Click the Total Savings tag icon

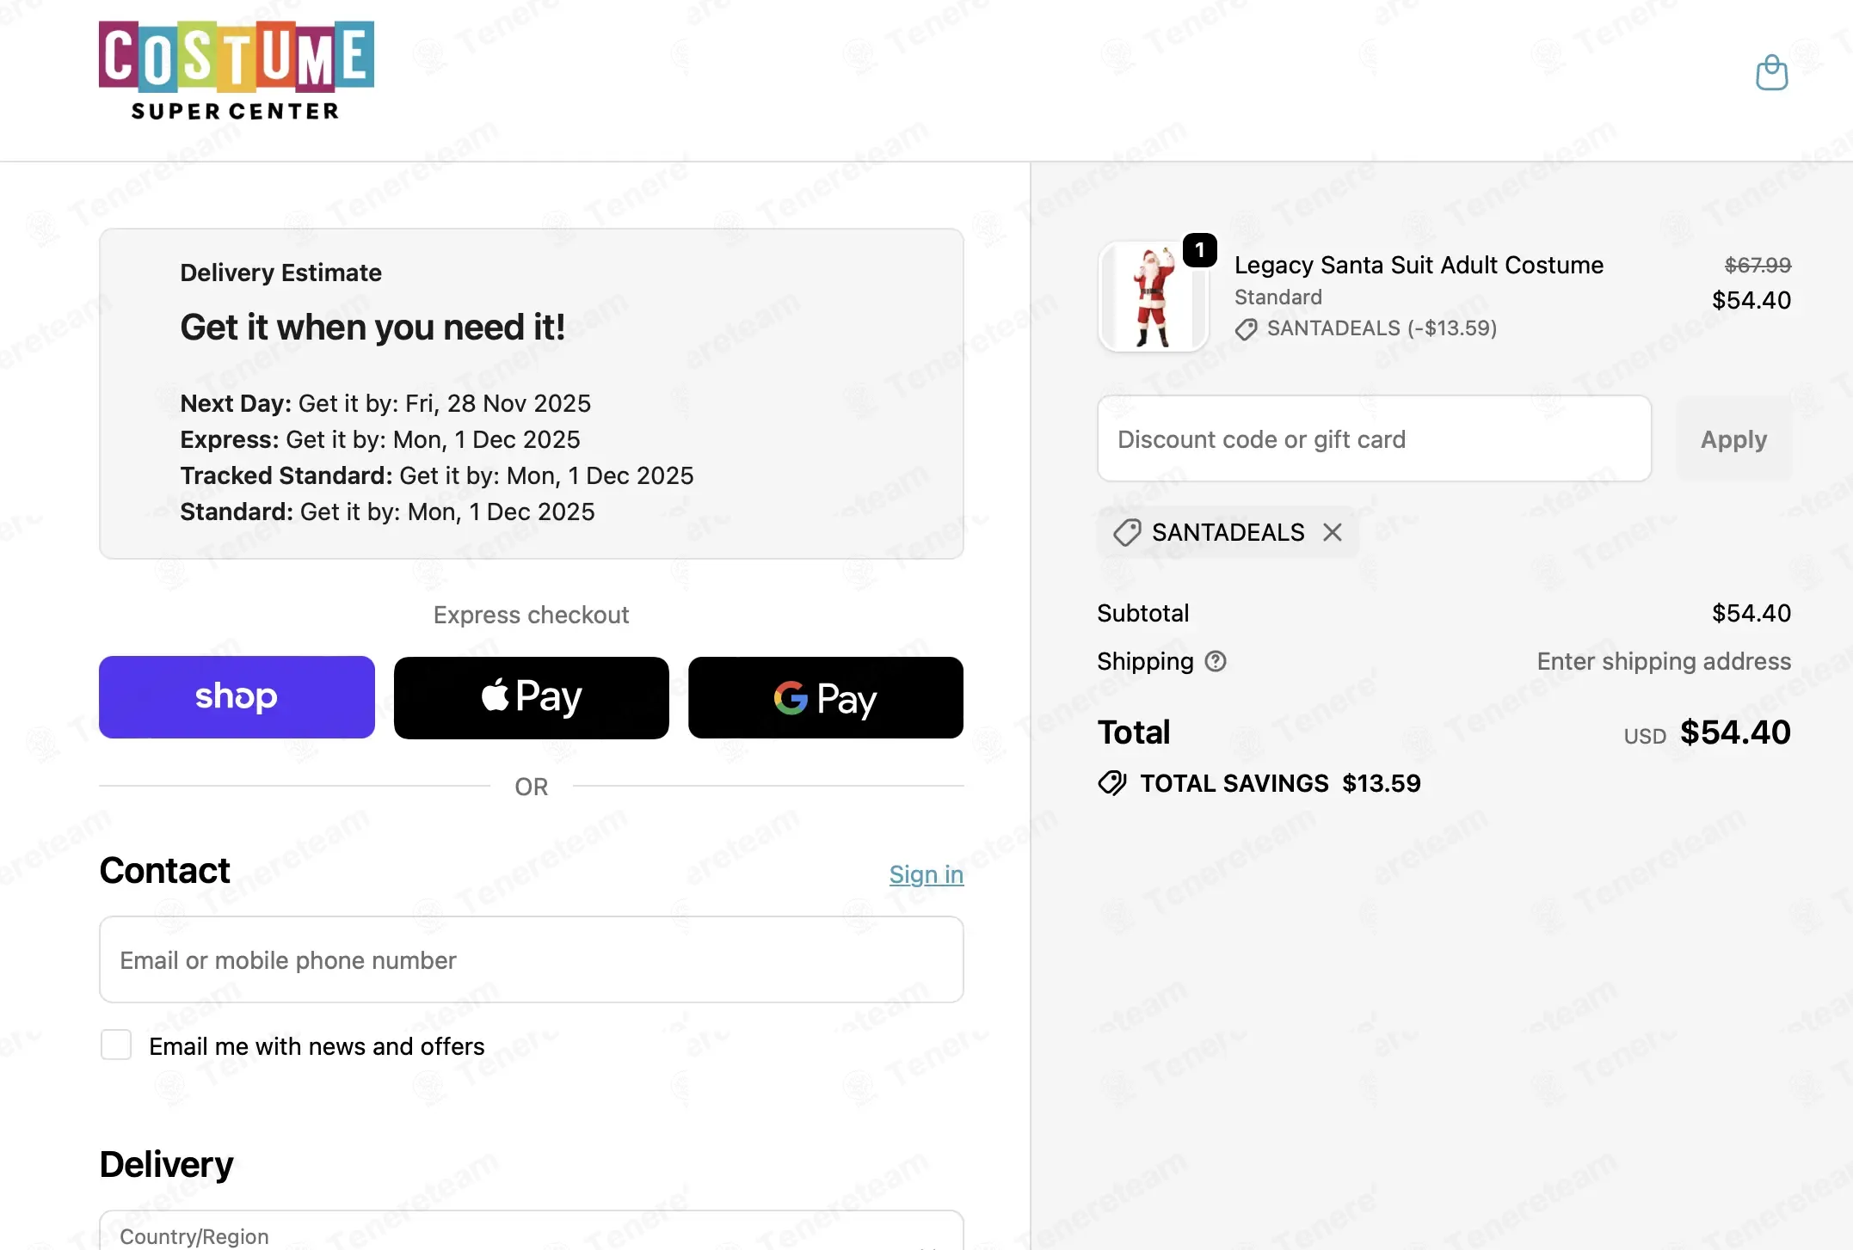[1111, 783]
